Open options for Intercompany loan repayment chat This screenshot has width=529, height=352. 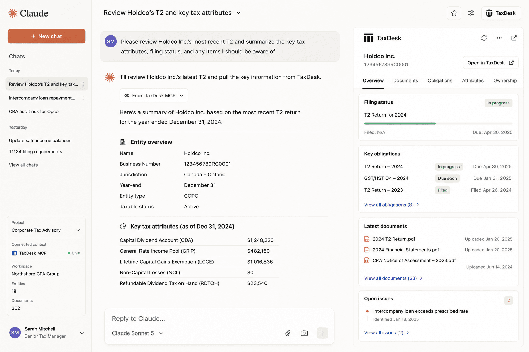point(83,98)
